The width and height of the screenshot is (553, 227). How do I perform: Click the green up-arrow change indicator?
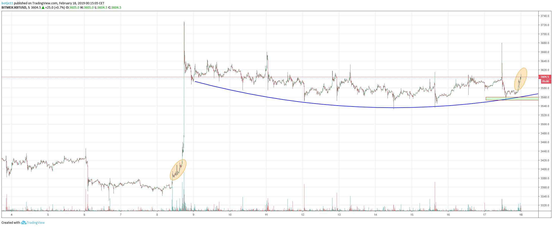[43, 8]
